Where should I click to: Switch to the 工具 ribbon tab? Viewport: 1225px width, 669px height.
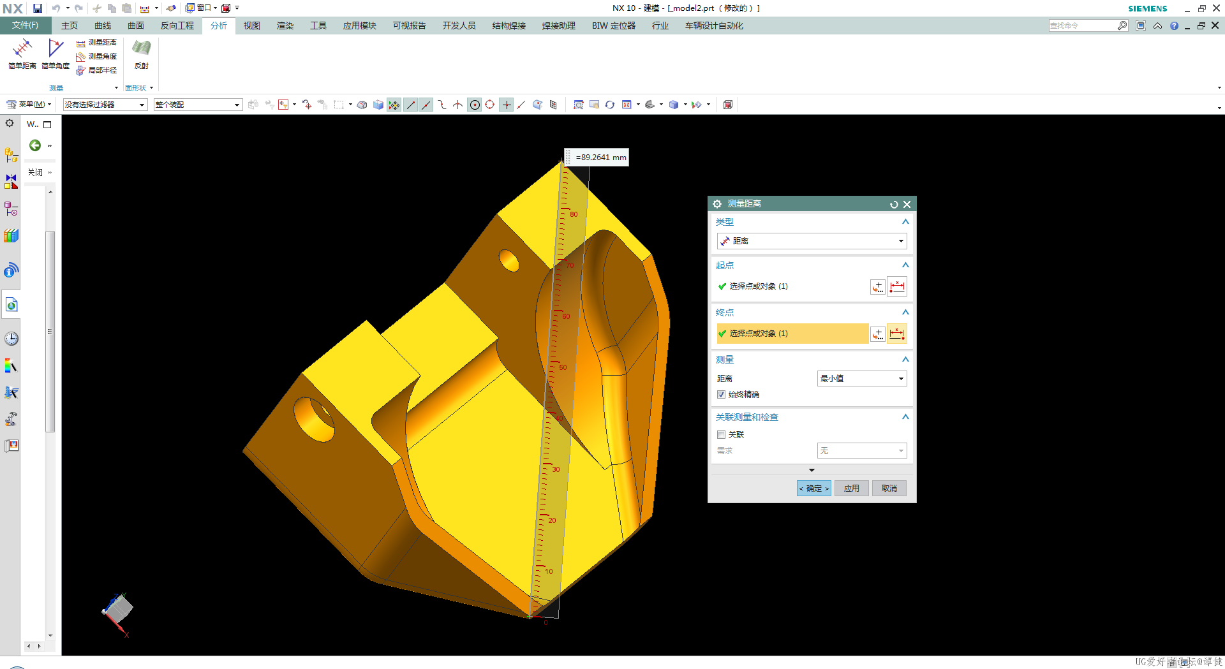pyautogui.click(x=318, y=26)
